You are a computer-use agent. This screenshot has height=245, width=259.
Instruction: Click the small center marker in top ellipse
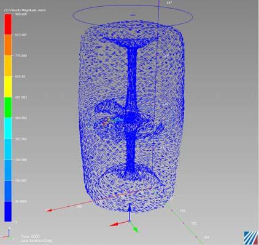click(133, 15)
